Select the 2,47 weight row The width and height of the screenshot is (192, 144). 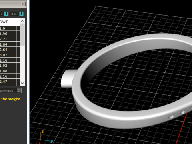point(10,82)
